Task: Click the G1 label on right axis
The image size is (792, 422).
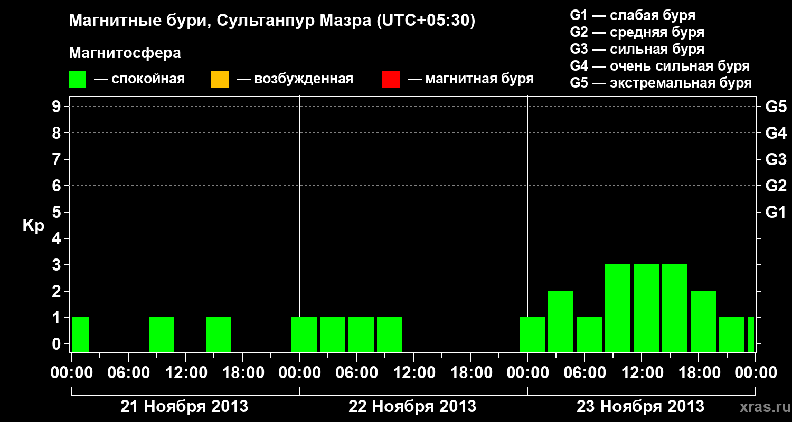Action: pos(776,212)
